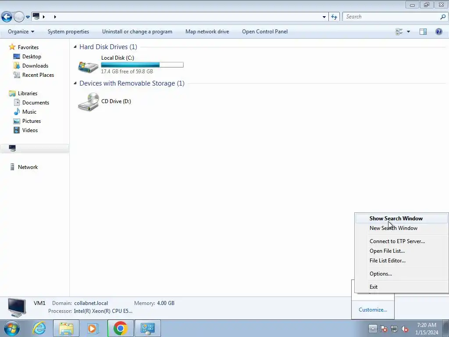Click the 4.00 GB memory value
The width and height of the screenshot is (449, 337).
click(x=165, y=303)
